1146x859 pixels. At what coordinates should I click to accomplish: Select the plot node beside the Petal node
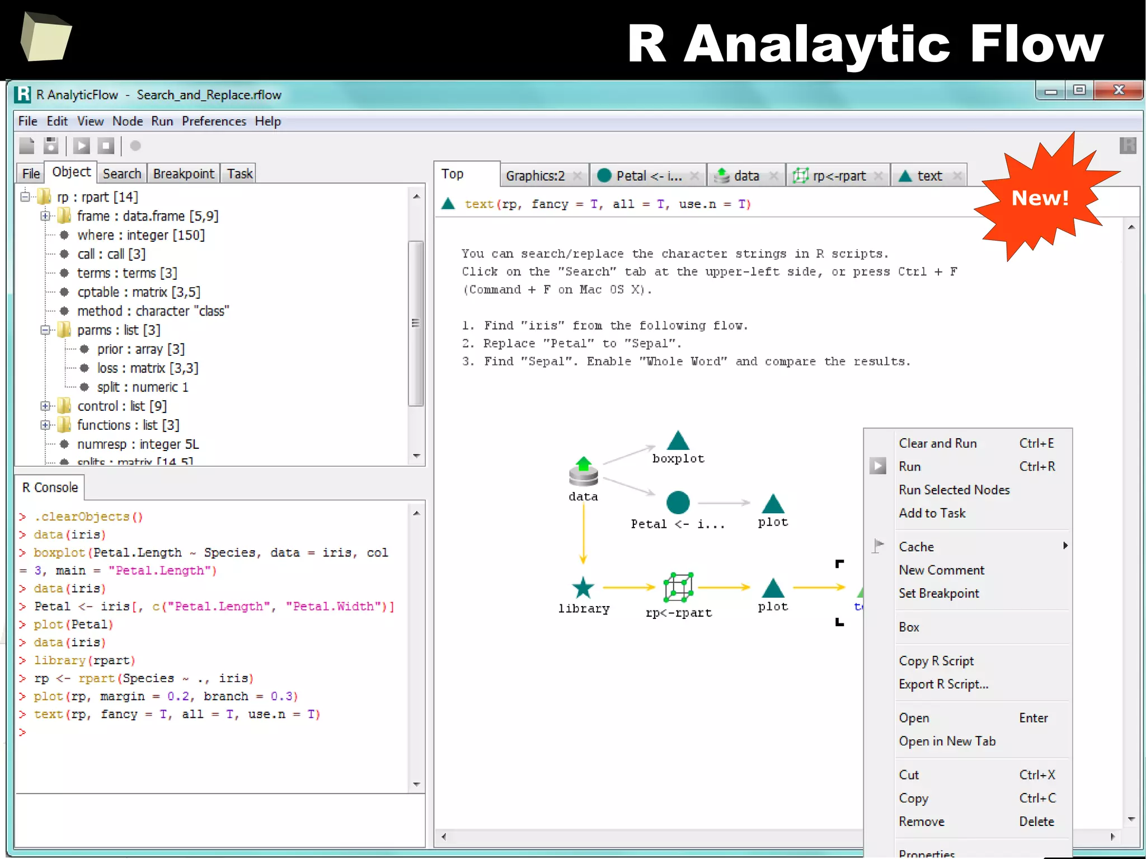tap(773, 510)
